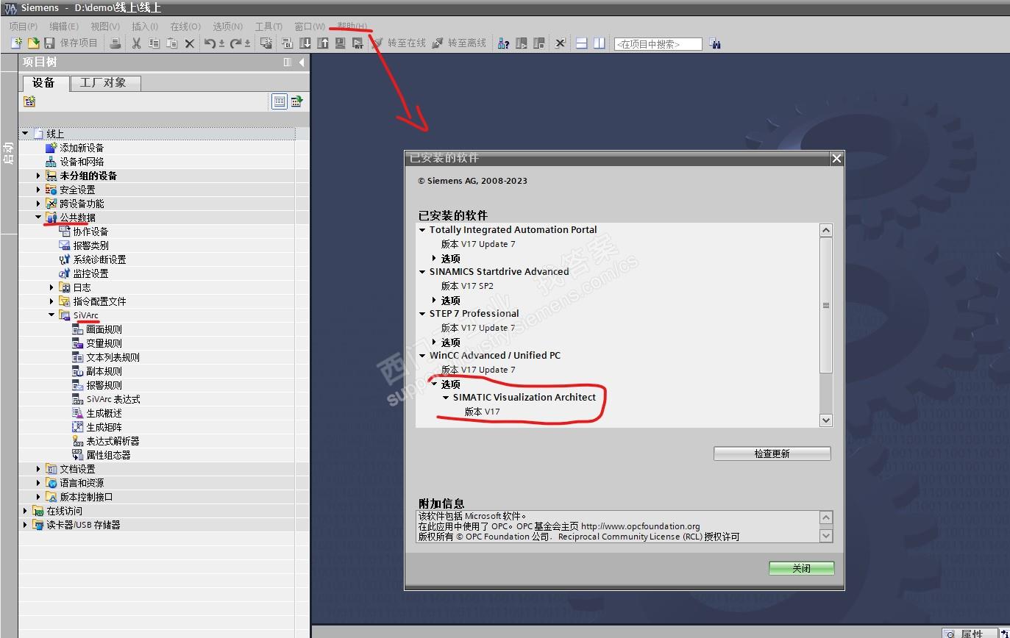Viewport: 1010px width, 638px height.
Task: Click the 保存项目 save button
Action: (71, 43)
